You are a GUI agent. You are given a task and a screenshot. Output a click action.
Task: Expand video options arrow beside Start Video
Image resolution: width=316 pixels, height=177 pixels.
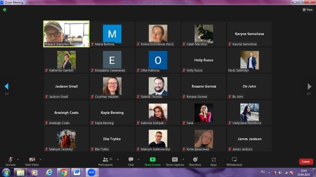(x=41, y=159)
